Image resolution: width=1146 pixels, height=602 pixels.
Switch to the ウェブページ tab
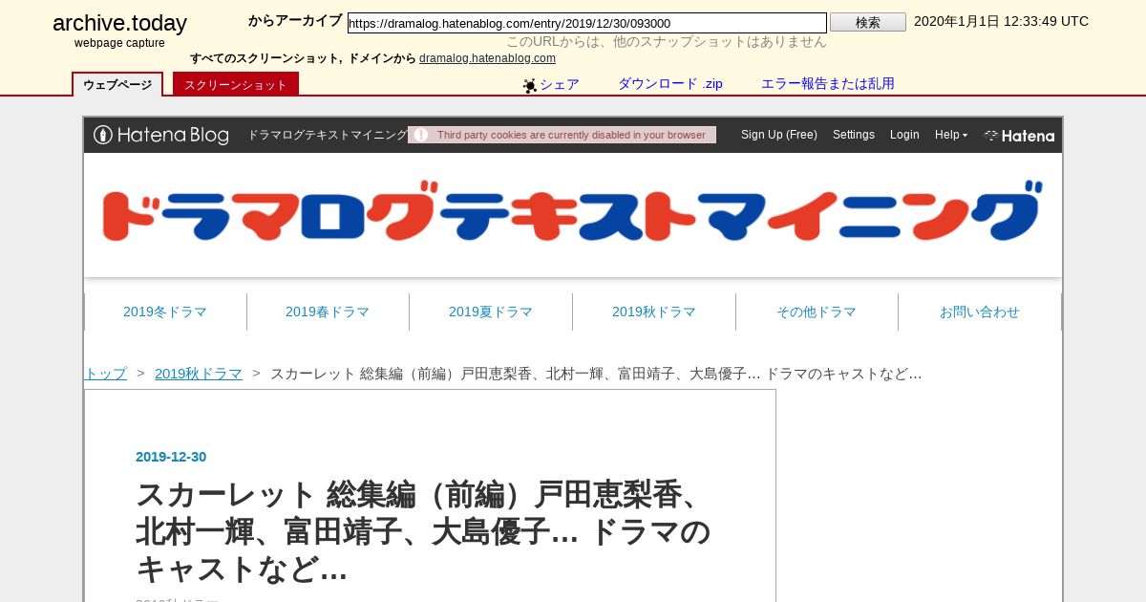[x=117, y=84]
